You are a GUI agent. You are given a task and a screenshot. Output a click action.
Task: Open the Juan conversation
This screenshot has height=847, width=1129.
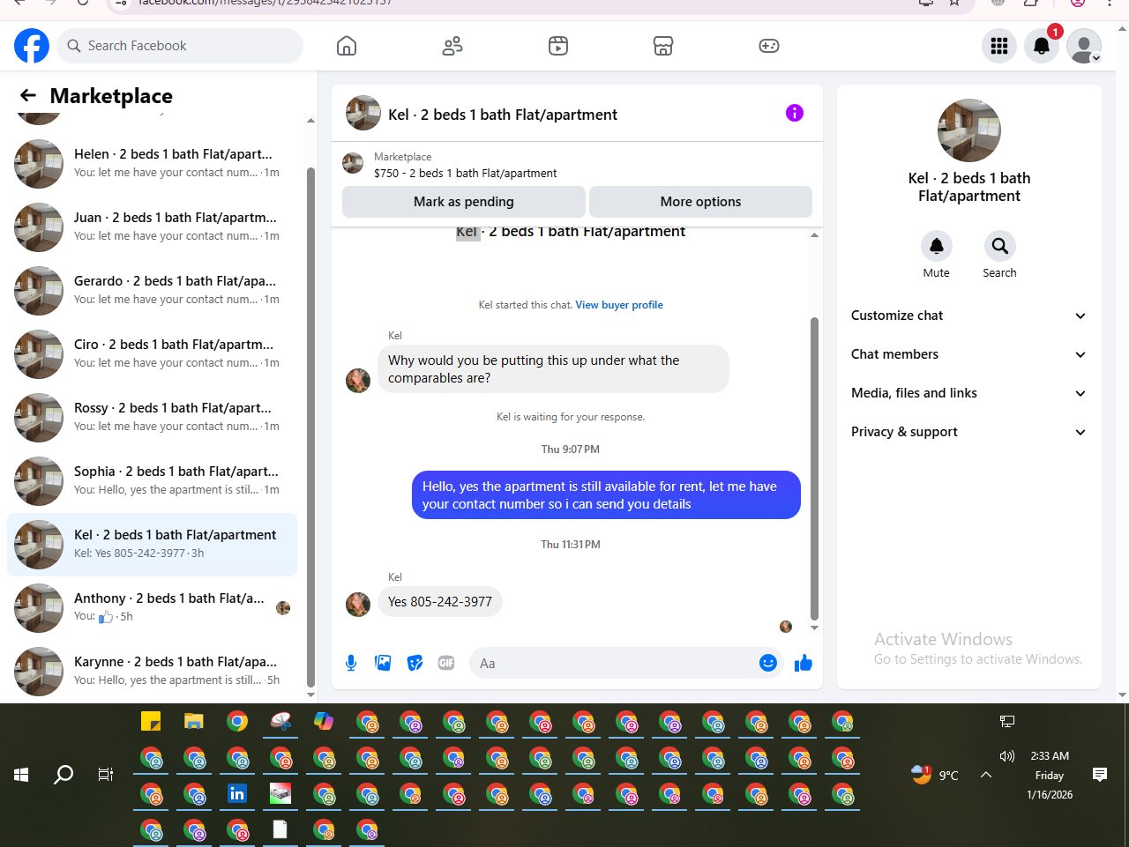152,227
